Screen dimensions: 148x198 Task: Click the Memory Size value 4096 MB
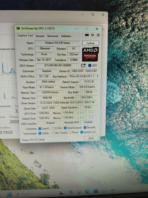[x=47, y=98]
